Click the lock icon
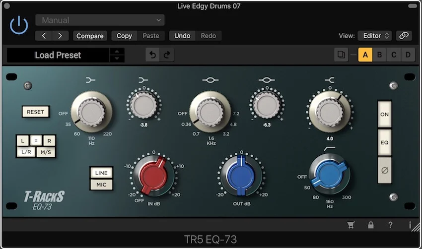 click(x=370, y=225)
